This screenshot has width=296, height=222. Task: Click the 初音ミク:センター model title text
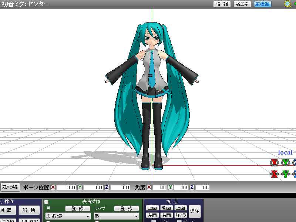pyautogui.click(x=25, y=4)
